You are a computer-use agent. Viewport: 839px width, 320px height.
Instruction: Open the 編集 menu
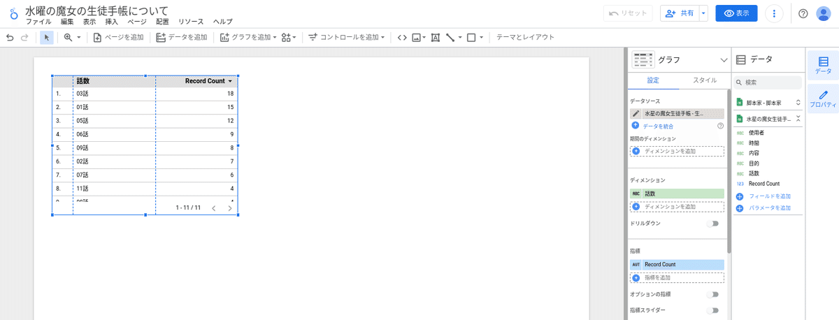(67, 22)
